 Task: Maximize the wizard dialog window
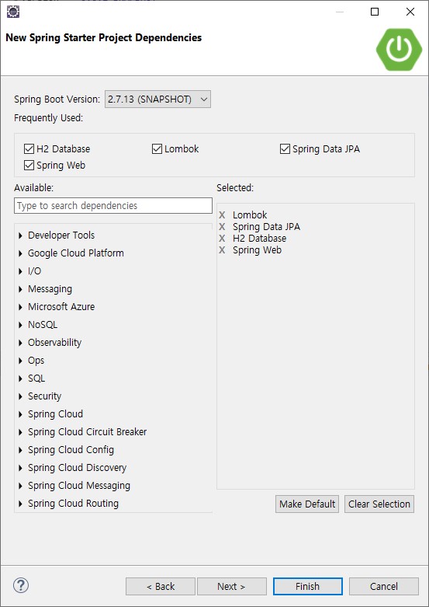tap(375, 12)
